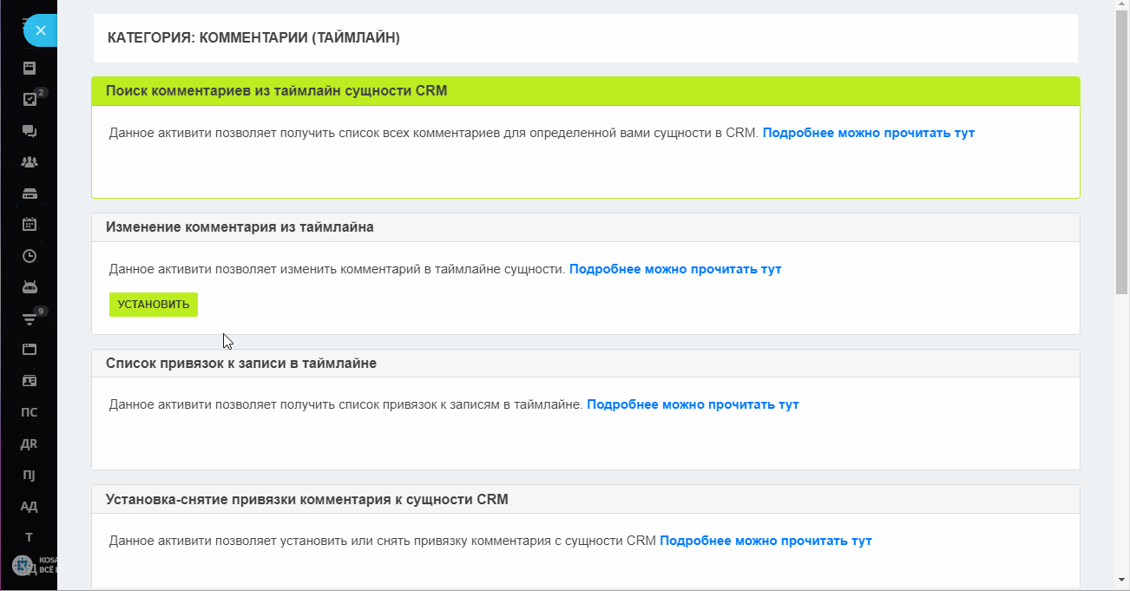The height and width of the screenshot is (591, 1130).
Task: Click the 'Установка-снятие привязки комментария' card header
Action: coord(586,499)
